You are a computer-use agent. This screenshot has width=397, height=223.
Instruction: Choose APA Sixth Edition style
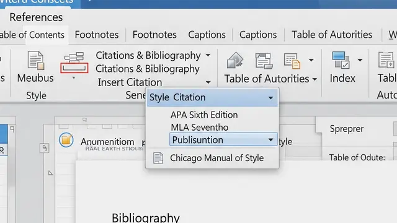204,115
